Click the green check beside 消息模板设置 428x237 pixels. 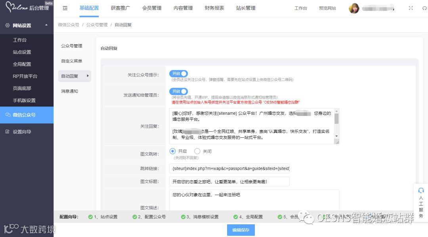[x=183, y=217]
